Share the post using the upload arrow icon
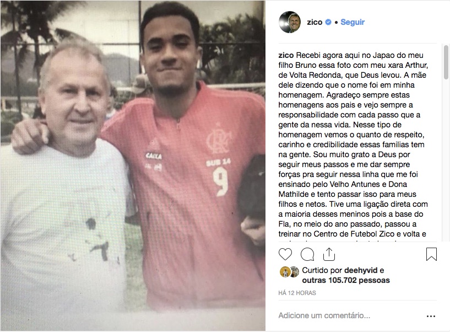450x332 pixels. (x=329, y=254)
